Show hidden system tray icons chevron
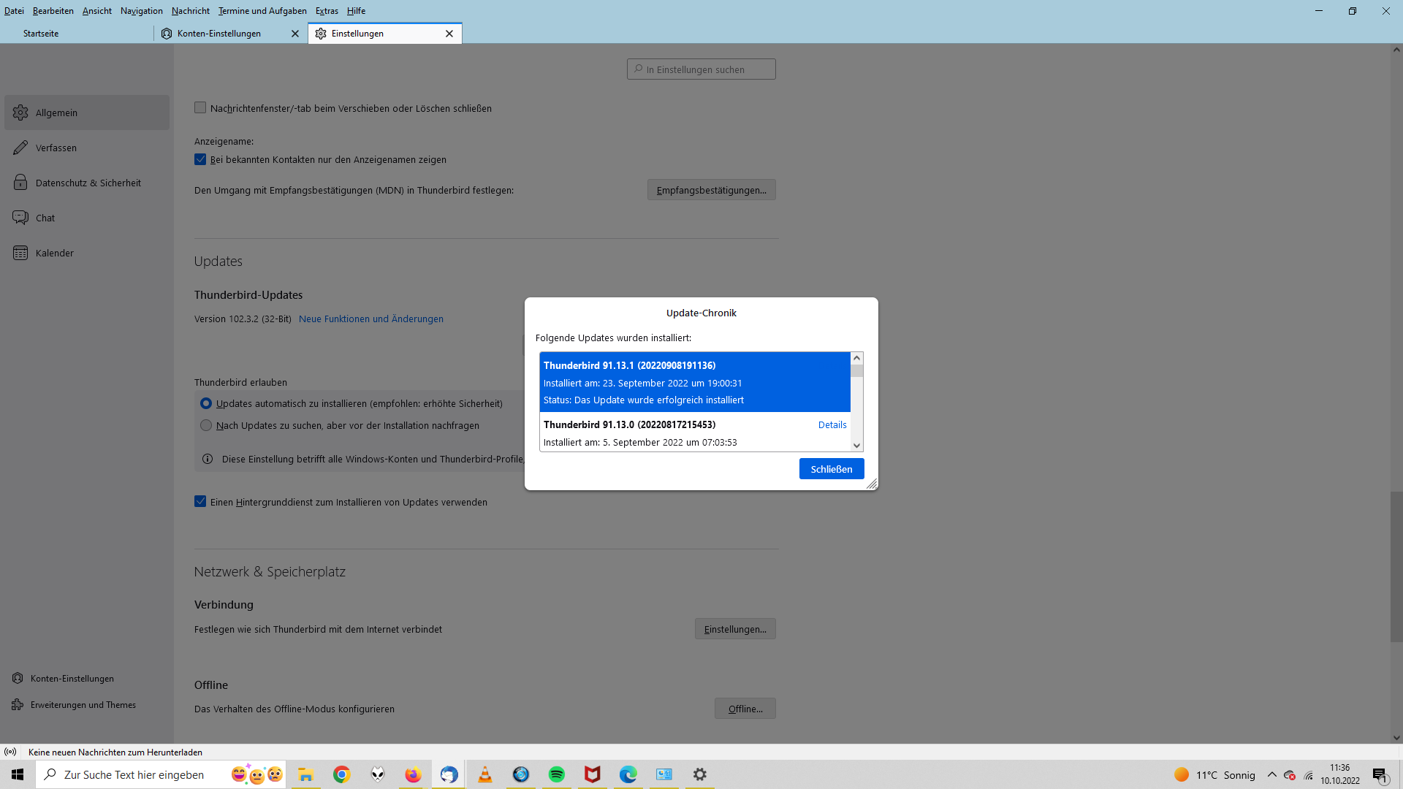 pos(1271,774)
